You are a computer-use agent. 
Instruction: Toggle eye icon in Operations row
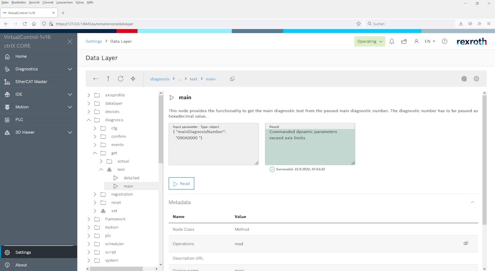click(x=466, y=244)
